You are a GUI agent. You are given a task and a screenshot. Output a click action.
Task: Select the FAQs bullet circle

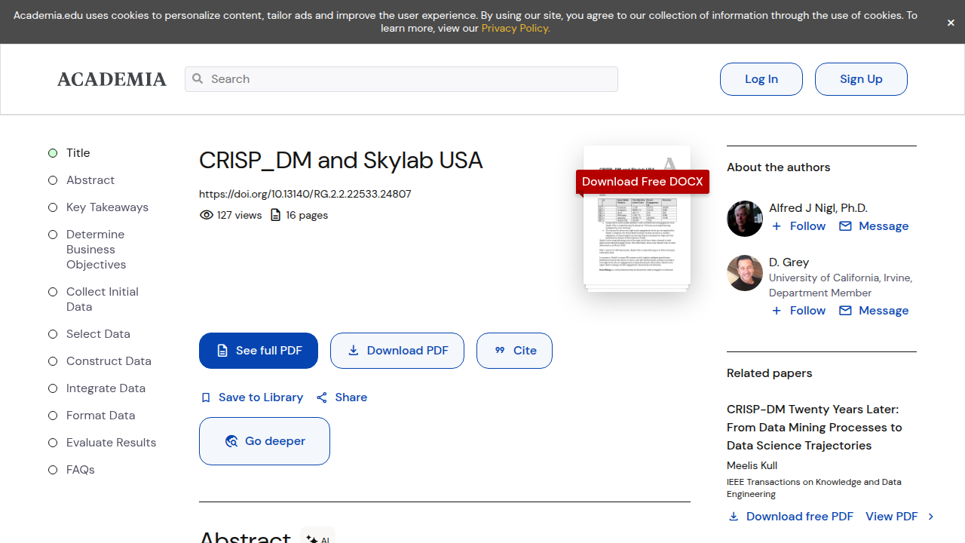click(x=53, y=470)
